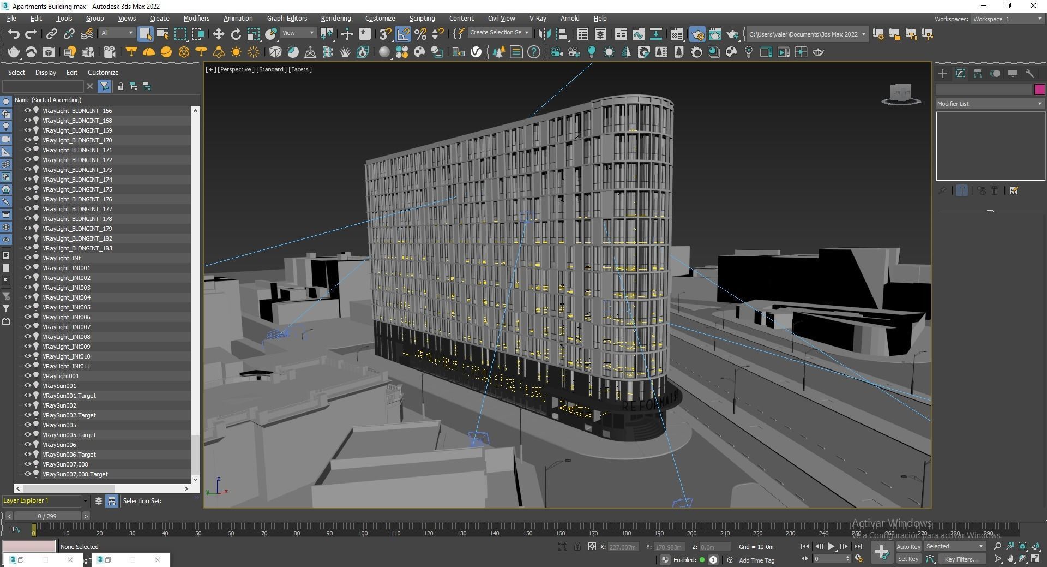This screenshot has height=567, width=1047.
Task: Choose the Select and Scale tool
Action: 253,34
